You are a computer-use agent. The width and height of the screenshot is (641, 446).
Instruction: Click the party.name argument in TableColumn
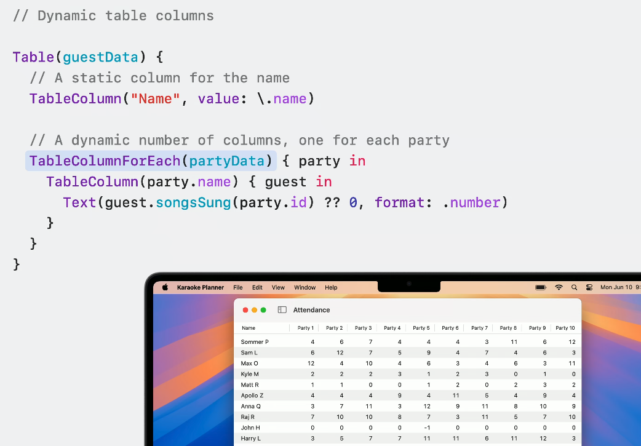[x=189, y=181]
